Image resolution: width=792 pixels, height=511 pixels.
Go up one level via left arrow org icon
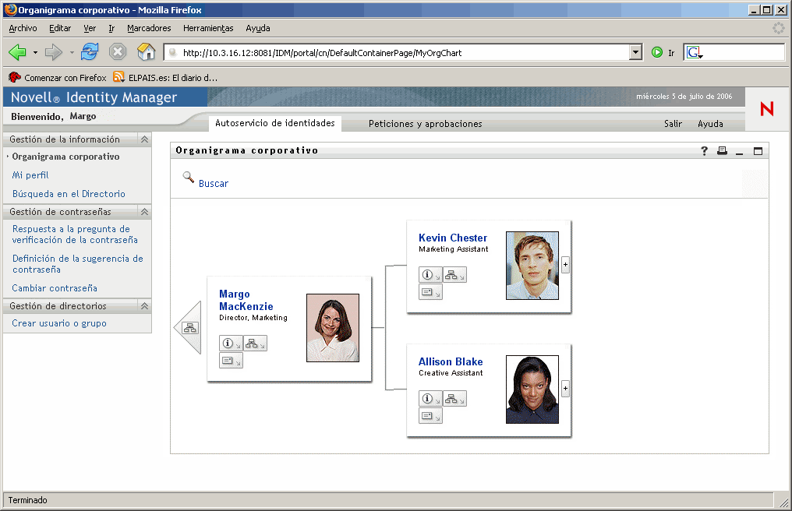pyautogui.click(x=189, y=328)
